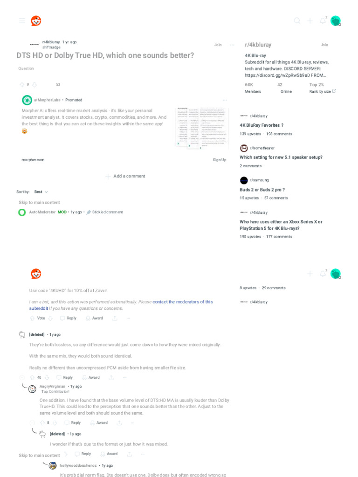Open post options three-dot menu
The height and width of the screenshot is (477, 358).
pos(232,45)
